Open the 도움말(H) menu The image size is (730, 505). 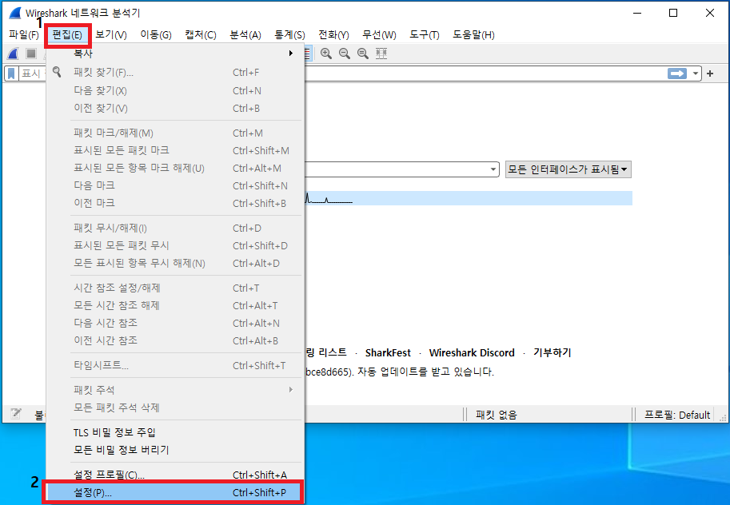pyautogui.click(x=473, y=35)
